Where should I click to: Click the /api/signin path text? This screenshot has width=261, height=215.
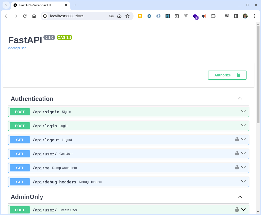pos(46,112)
